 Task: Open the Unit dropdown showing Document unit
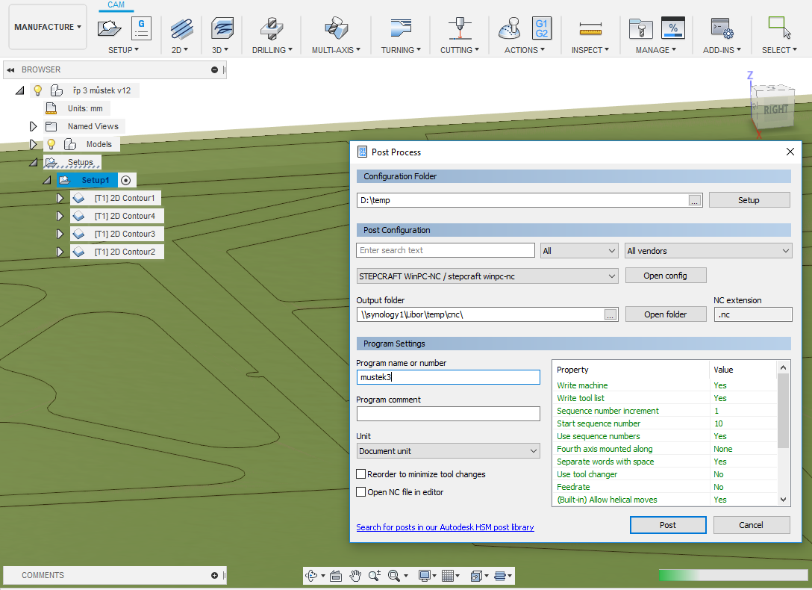(x=448, y=451)
